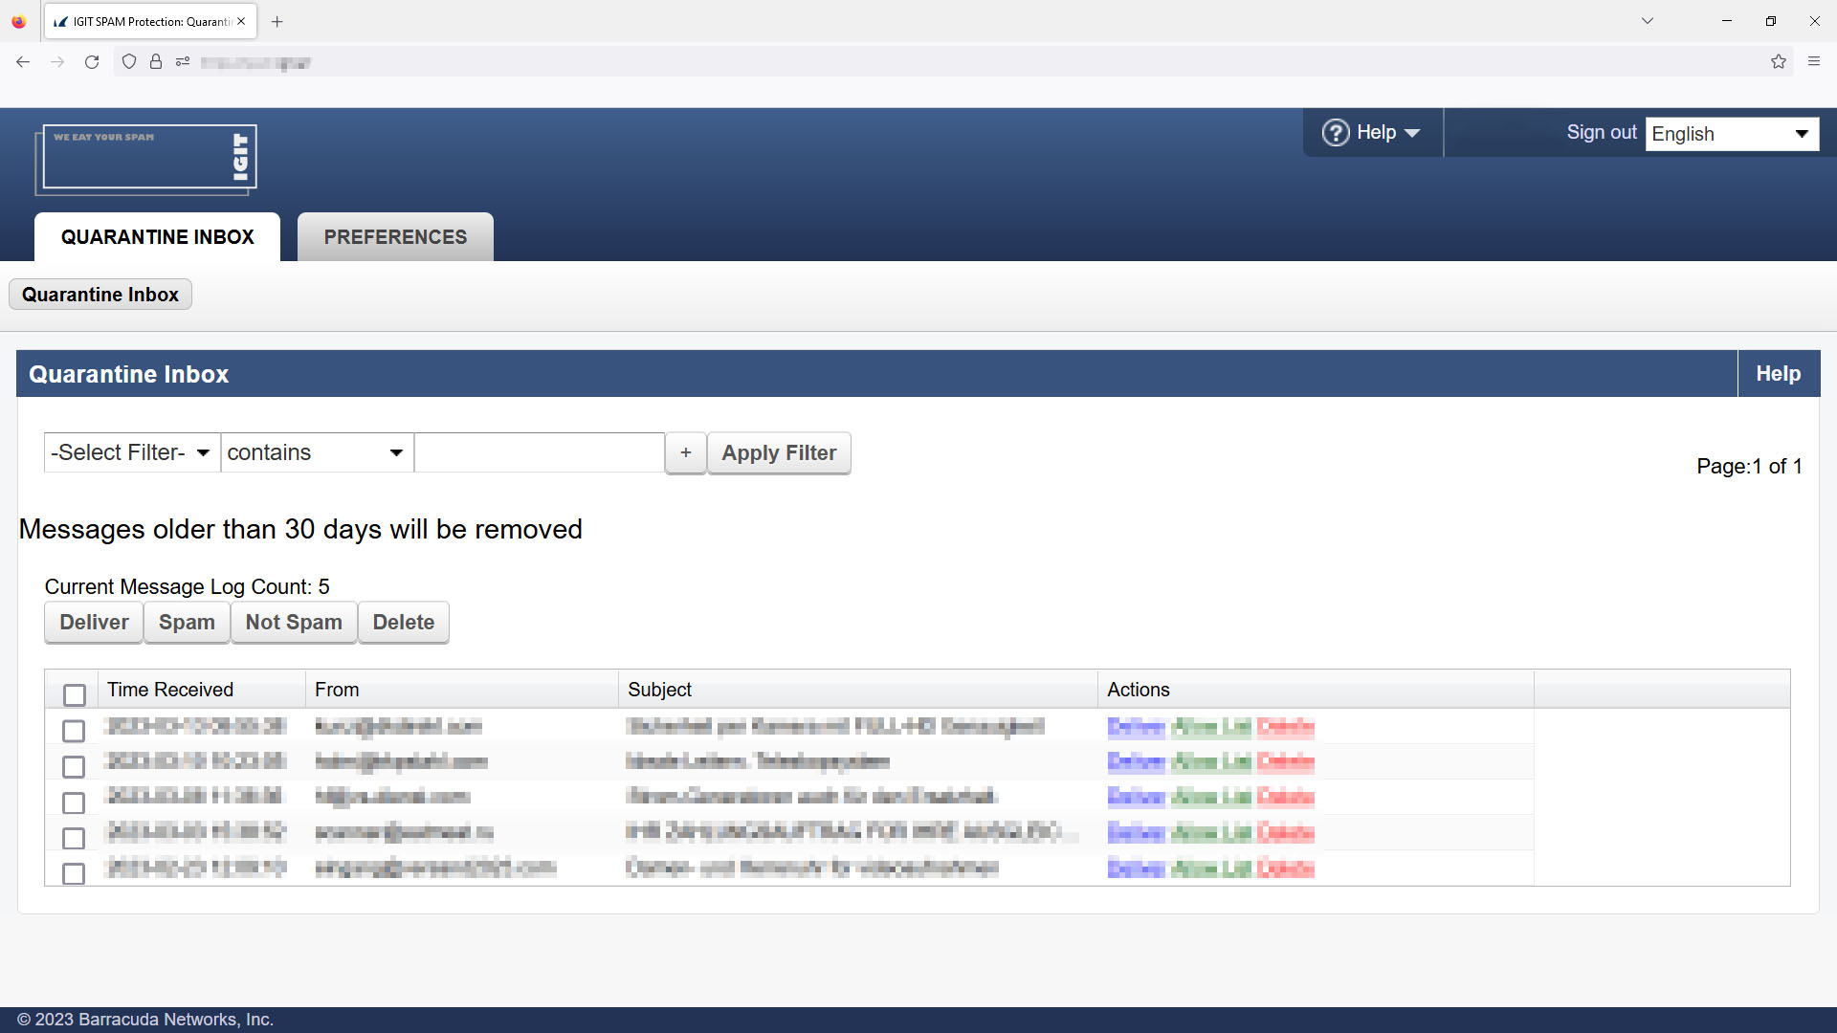Open the -Select Filter- dropdown
This screenshot has height=1033, width=1837.
point(131,451)
